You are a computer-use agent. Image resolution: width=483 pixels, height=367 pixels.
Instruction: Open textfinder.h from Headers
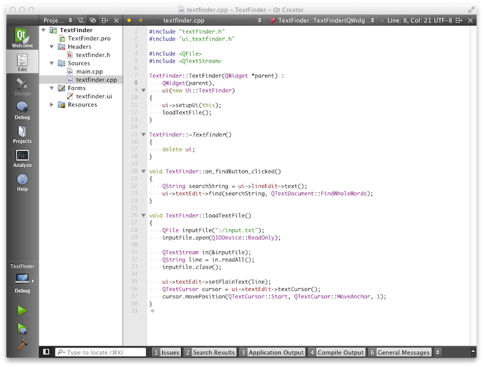tap(93, 55)
